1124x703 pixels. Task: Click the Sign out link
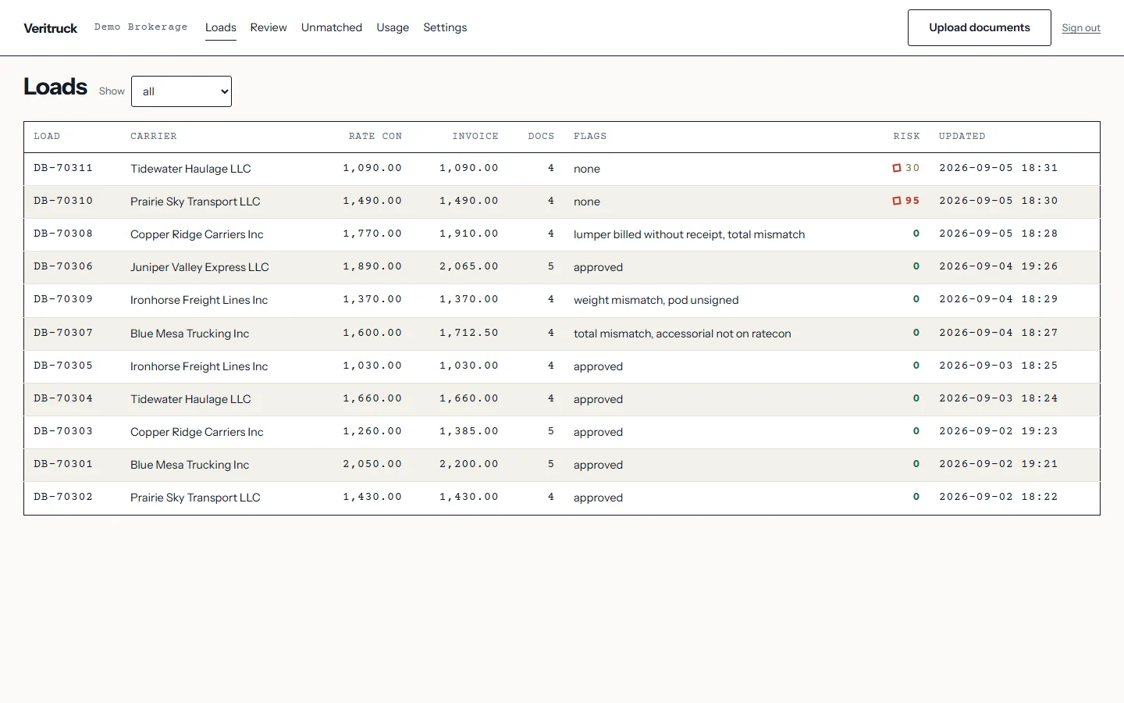pyautogui.click(x=1081, y=27)
